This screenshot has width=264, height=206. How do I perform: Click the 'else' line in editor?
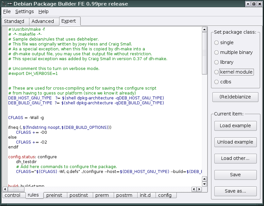coord(12,137)
